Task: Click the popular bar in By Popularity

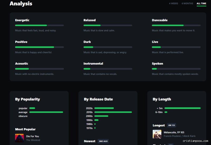Action: point(32,108)
